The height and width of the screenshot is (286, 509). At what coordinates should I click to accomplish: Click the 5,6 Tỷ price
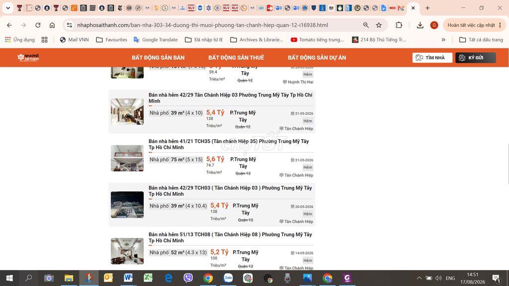pos(215,159)
